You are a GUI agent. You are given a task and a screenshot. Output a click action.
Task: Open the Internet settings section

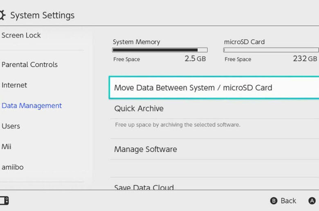(14, 85)
